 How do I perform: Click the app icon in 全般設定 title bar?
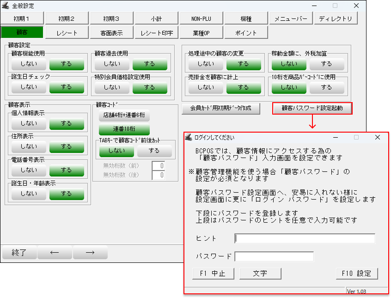click(x=6, y=6)
